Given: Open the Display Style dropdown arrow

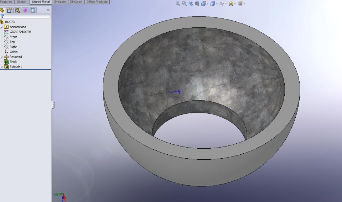Looking at the screenshot, I should (217, 4).
